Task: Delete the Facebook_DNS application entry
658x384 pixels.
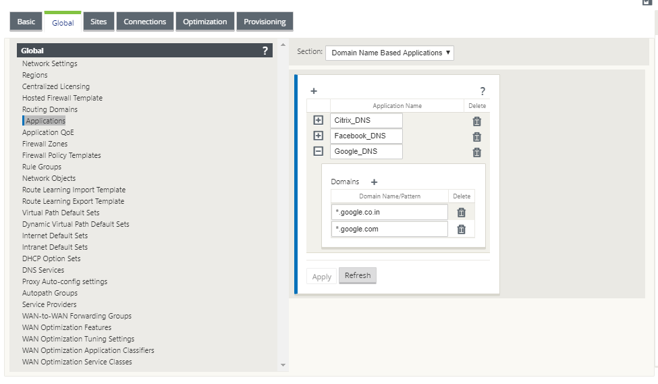Action: (x=476, y=137)
